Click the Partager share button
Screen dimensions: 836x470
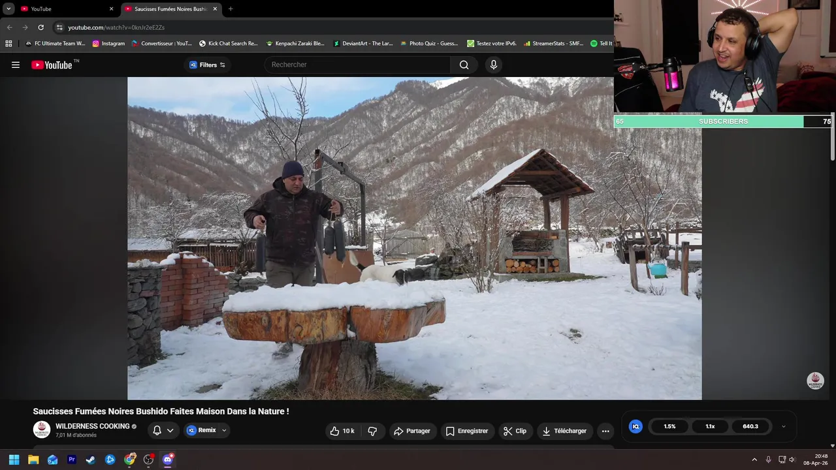pyautogui.click(x=411, y=431)
